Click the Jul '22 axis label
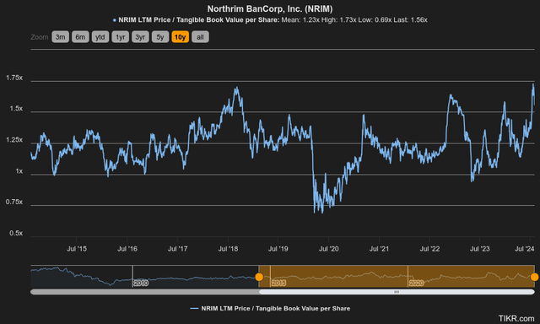The height and width of the screenshot is (324, 540). point(429,249)
